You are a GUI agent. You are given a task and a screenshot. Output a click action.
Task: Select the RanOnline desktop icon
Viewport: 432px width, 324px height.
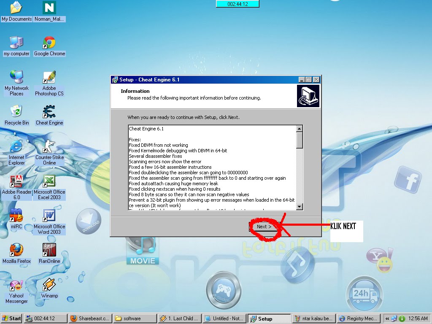point(49,254)
